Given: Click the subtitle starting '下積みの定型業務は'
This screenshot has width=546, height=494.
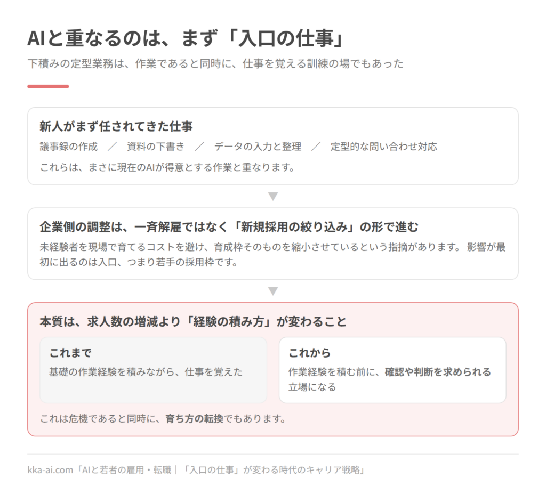Looking at the screenshot, I should (215, 64).
